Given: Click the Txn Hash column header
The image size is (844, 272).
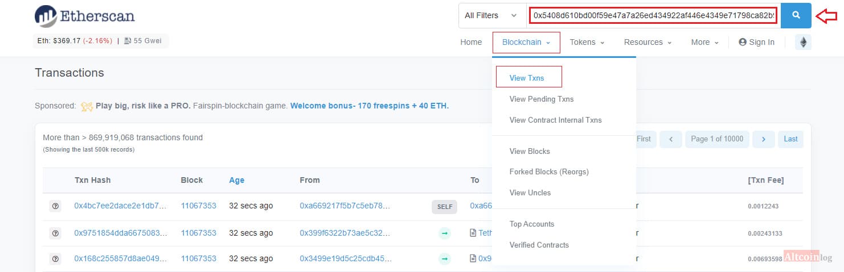Looking at the screenshot, I should (x=92, y=180).
